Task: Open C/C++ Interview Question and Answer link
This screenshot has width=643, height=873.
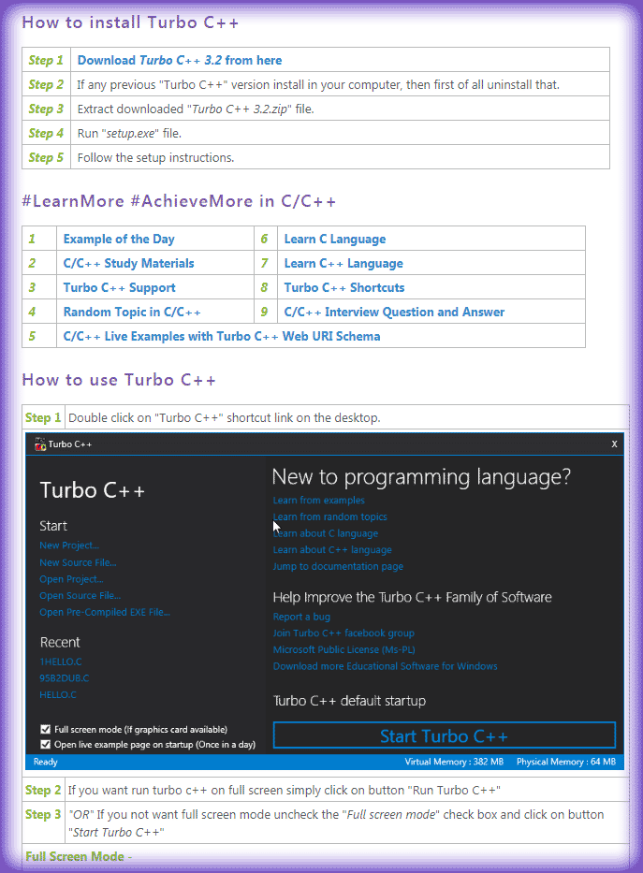Action: [394, 312]
